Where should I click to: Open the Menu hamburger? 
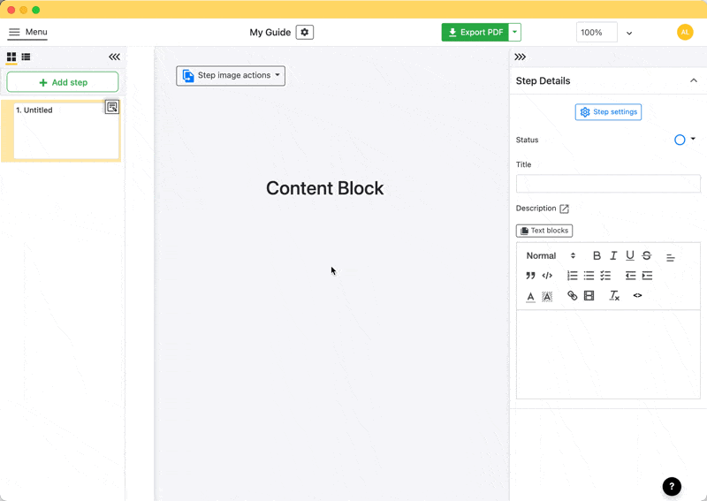point(27,33)
